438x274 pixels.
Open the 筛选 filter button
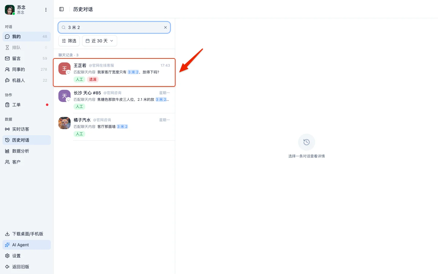tap(69, 41)
